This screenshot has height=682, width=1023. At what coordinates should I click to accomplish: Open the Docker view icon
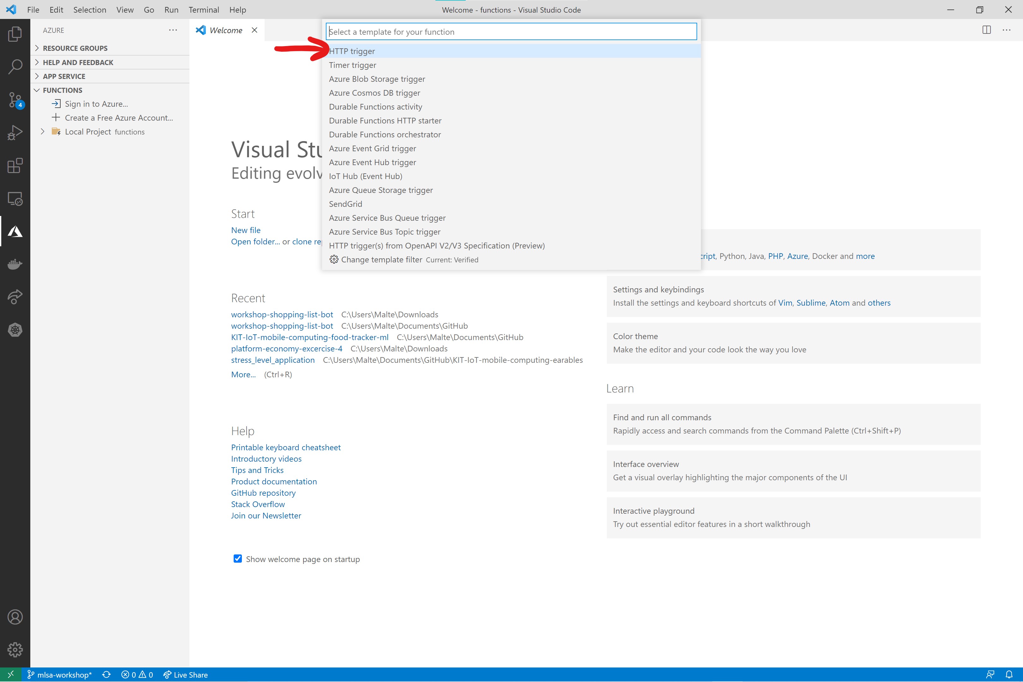15,264
